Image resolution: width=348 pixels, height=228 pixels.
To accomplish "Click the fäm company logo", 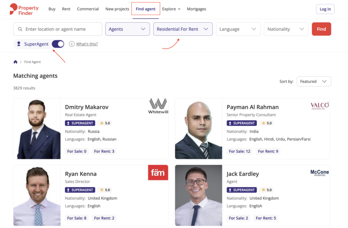I will pyautogui.click(x=158, y=172).
